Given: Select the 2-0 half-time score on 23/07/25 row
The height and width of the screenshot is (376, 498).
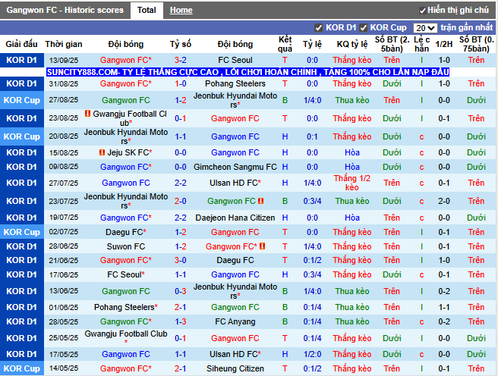Looking at the screenshot, I should (x=443, y=201).
